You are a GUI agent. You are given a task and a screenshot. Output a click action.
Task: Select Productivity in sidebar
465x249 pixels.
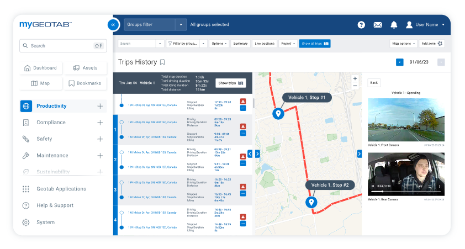(51, 106)
